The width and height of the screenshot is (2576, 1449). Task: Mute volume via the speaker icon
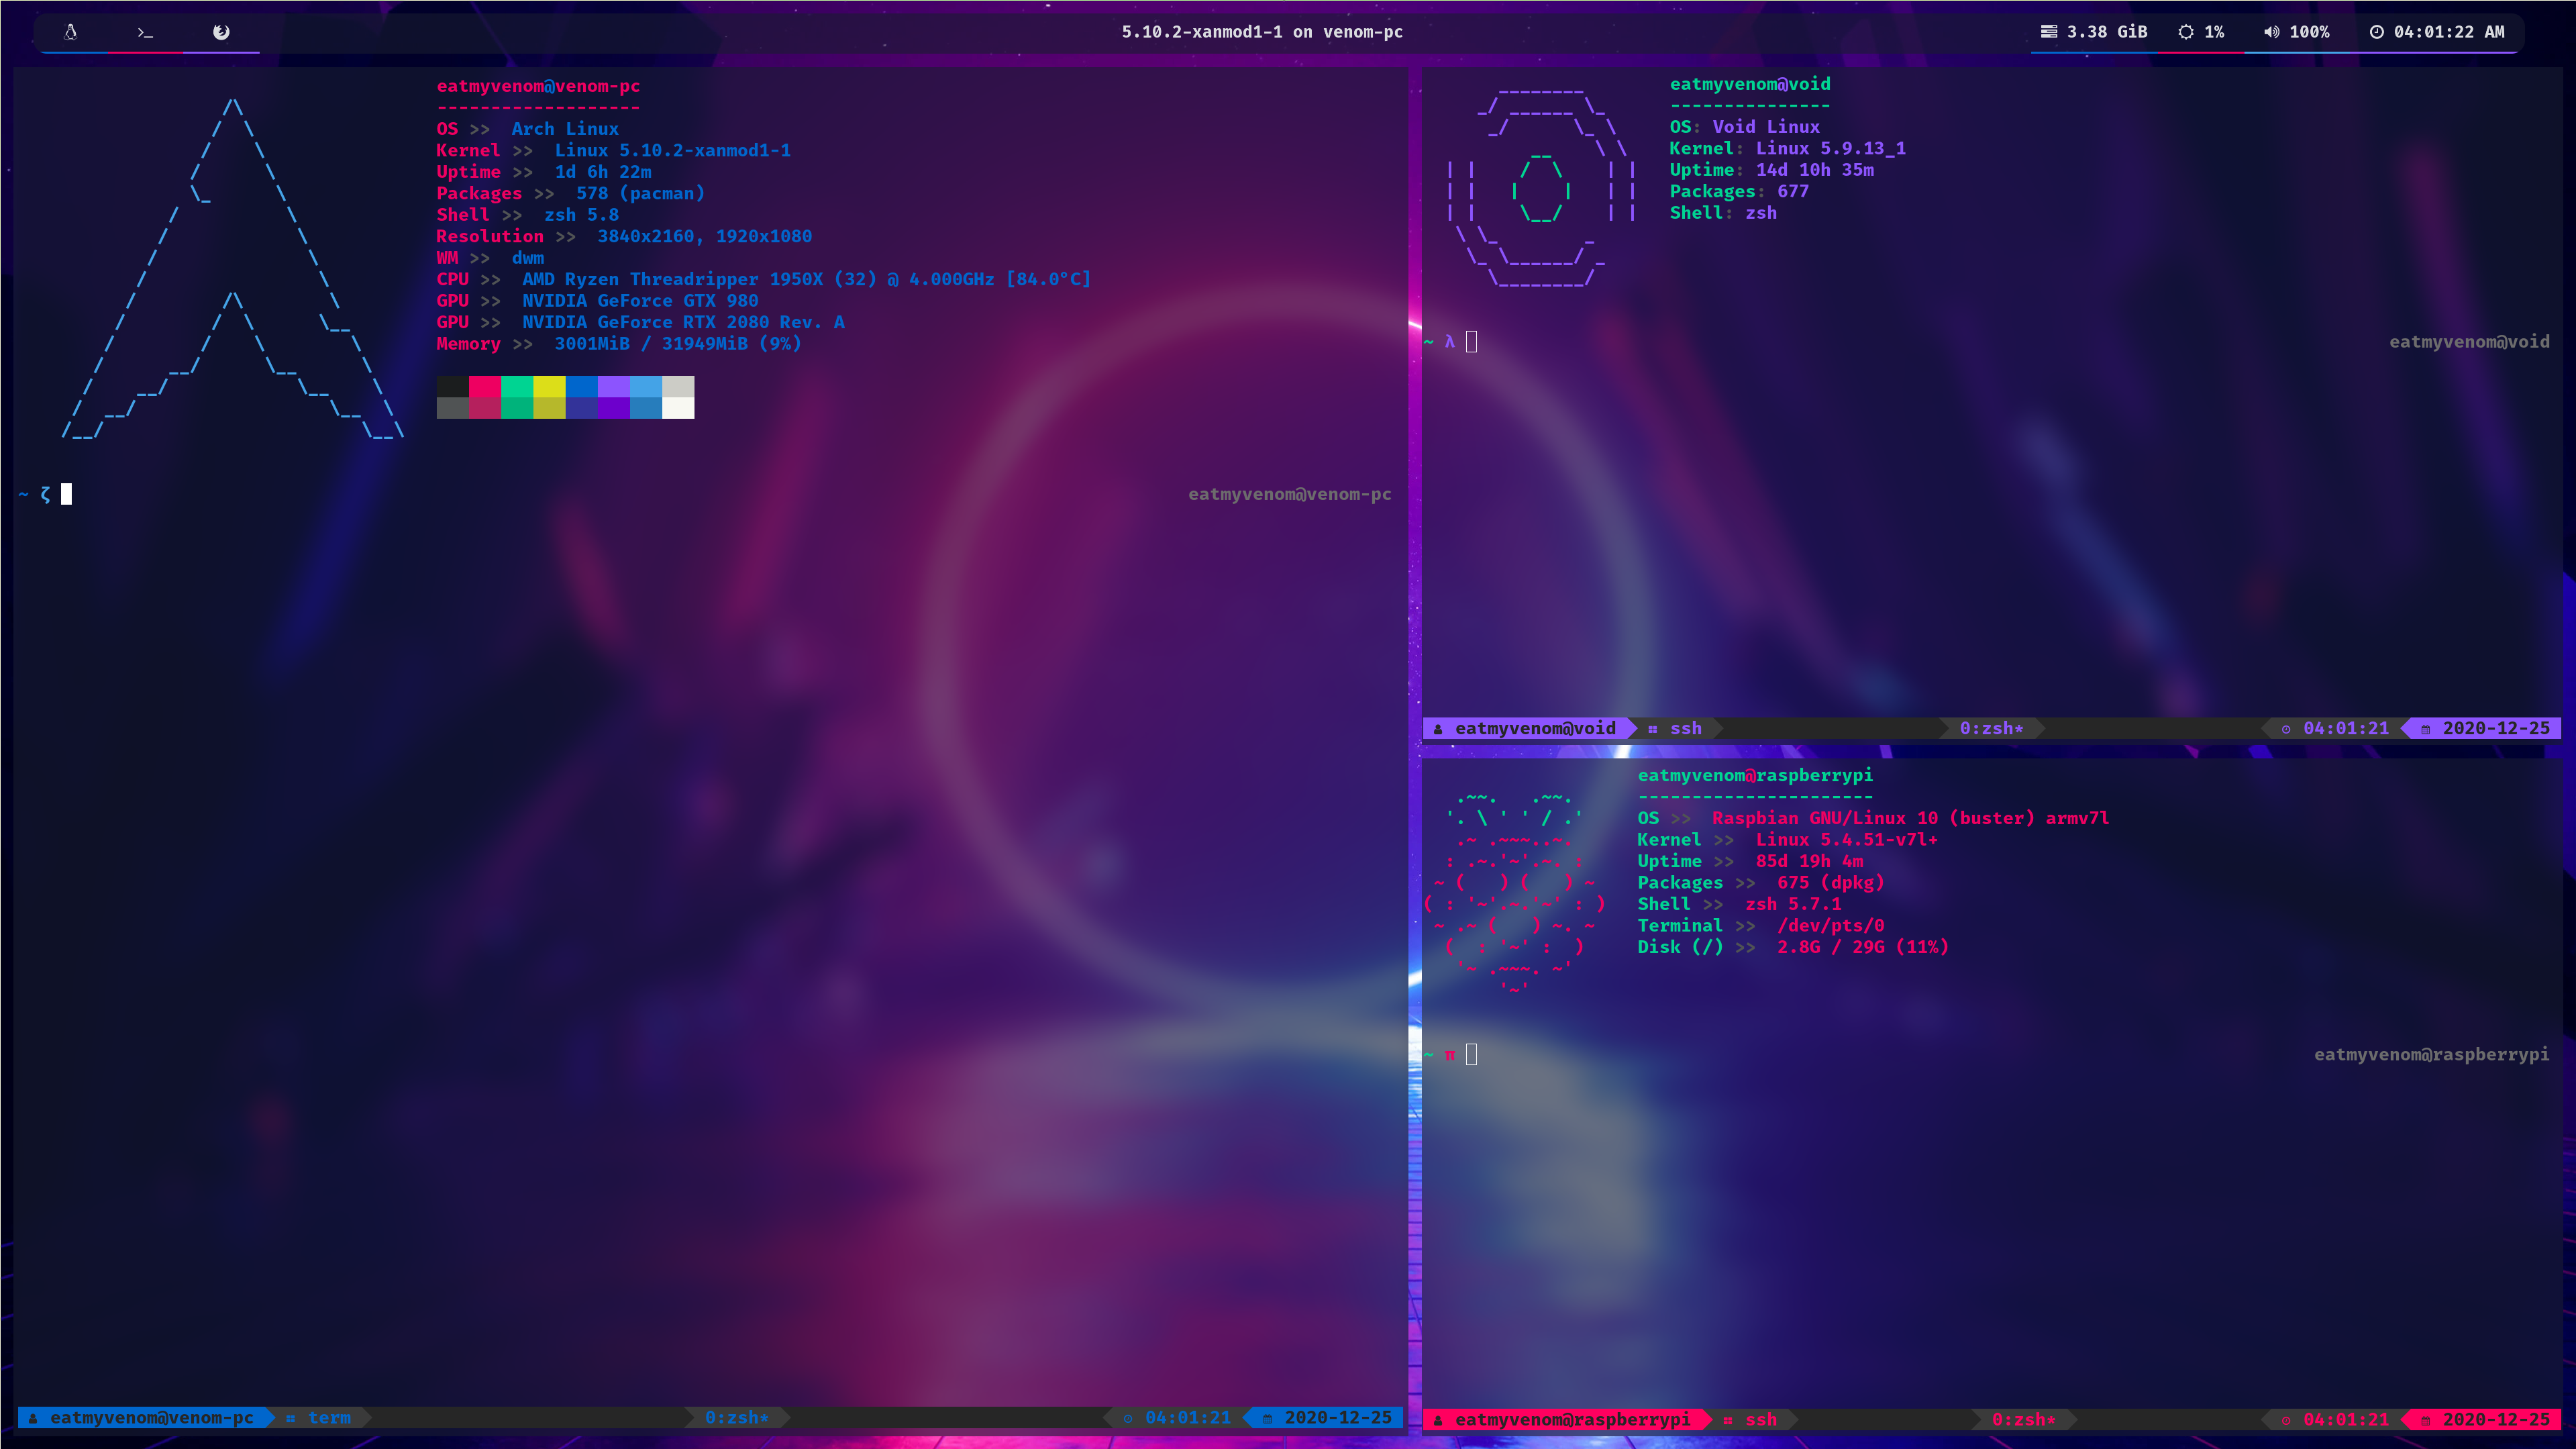pos(2271,32)
